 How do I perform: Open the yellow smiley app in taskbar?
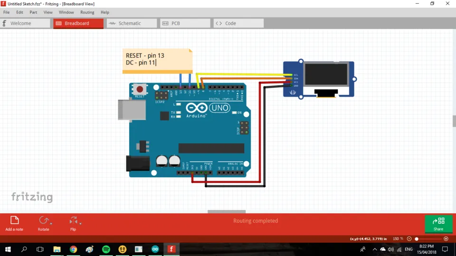pos(123,249)
